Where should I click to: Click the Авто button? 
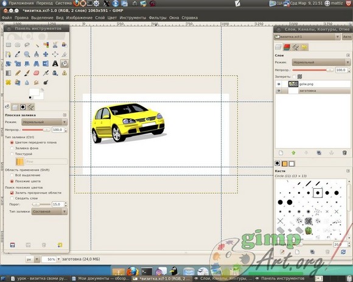pyautogui.click(x=347, y=37)
